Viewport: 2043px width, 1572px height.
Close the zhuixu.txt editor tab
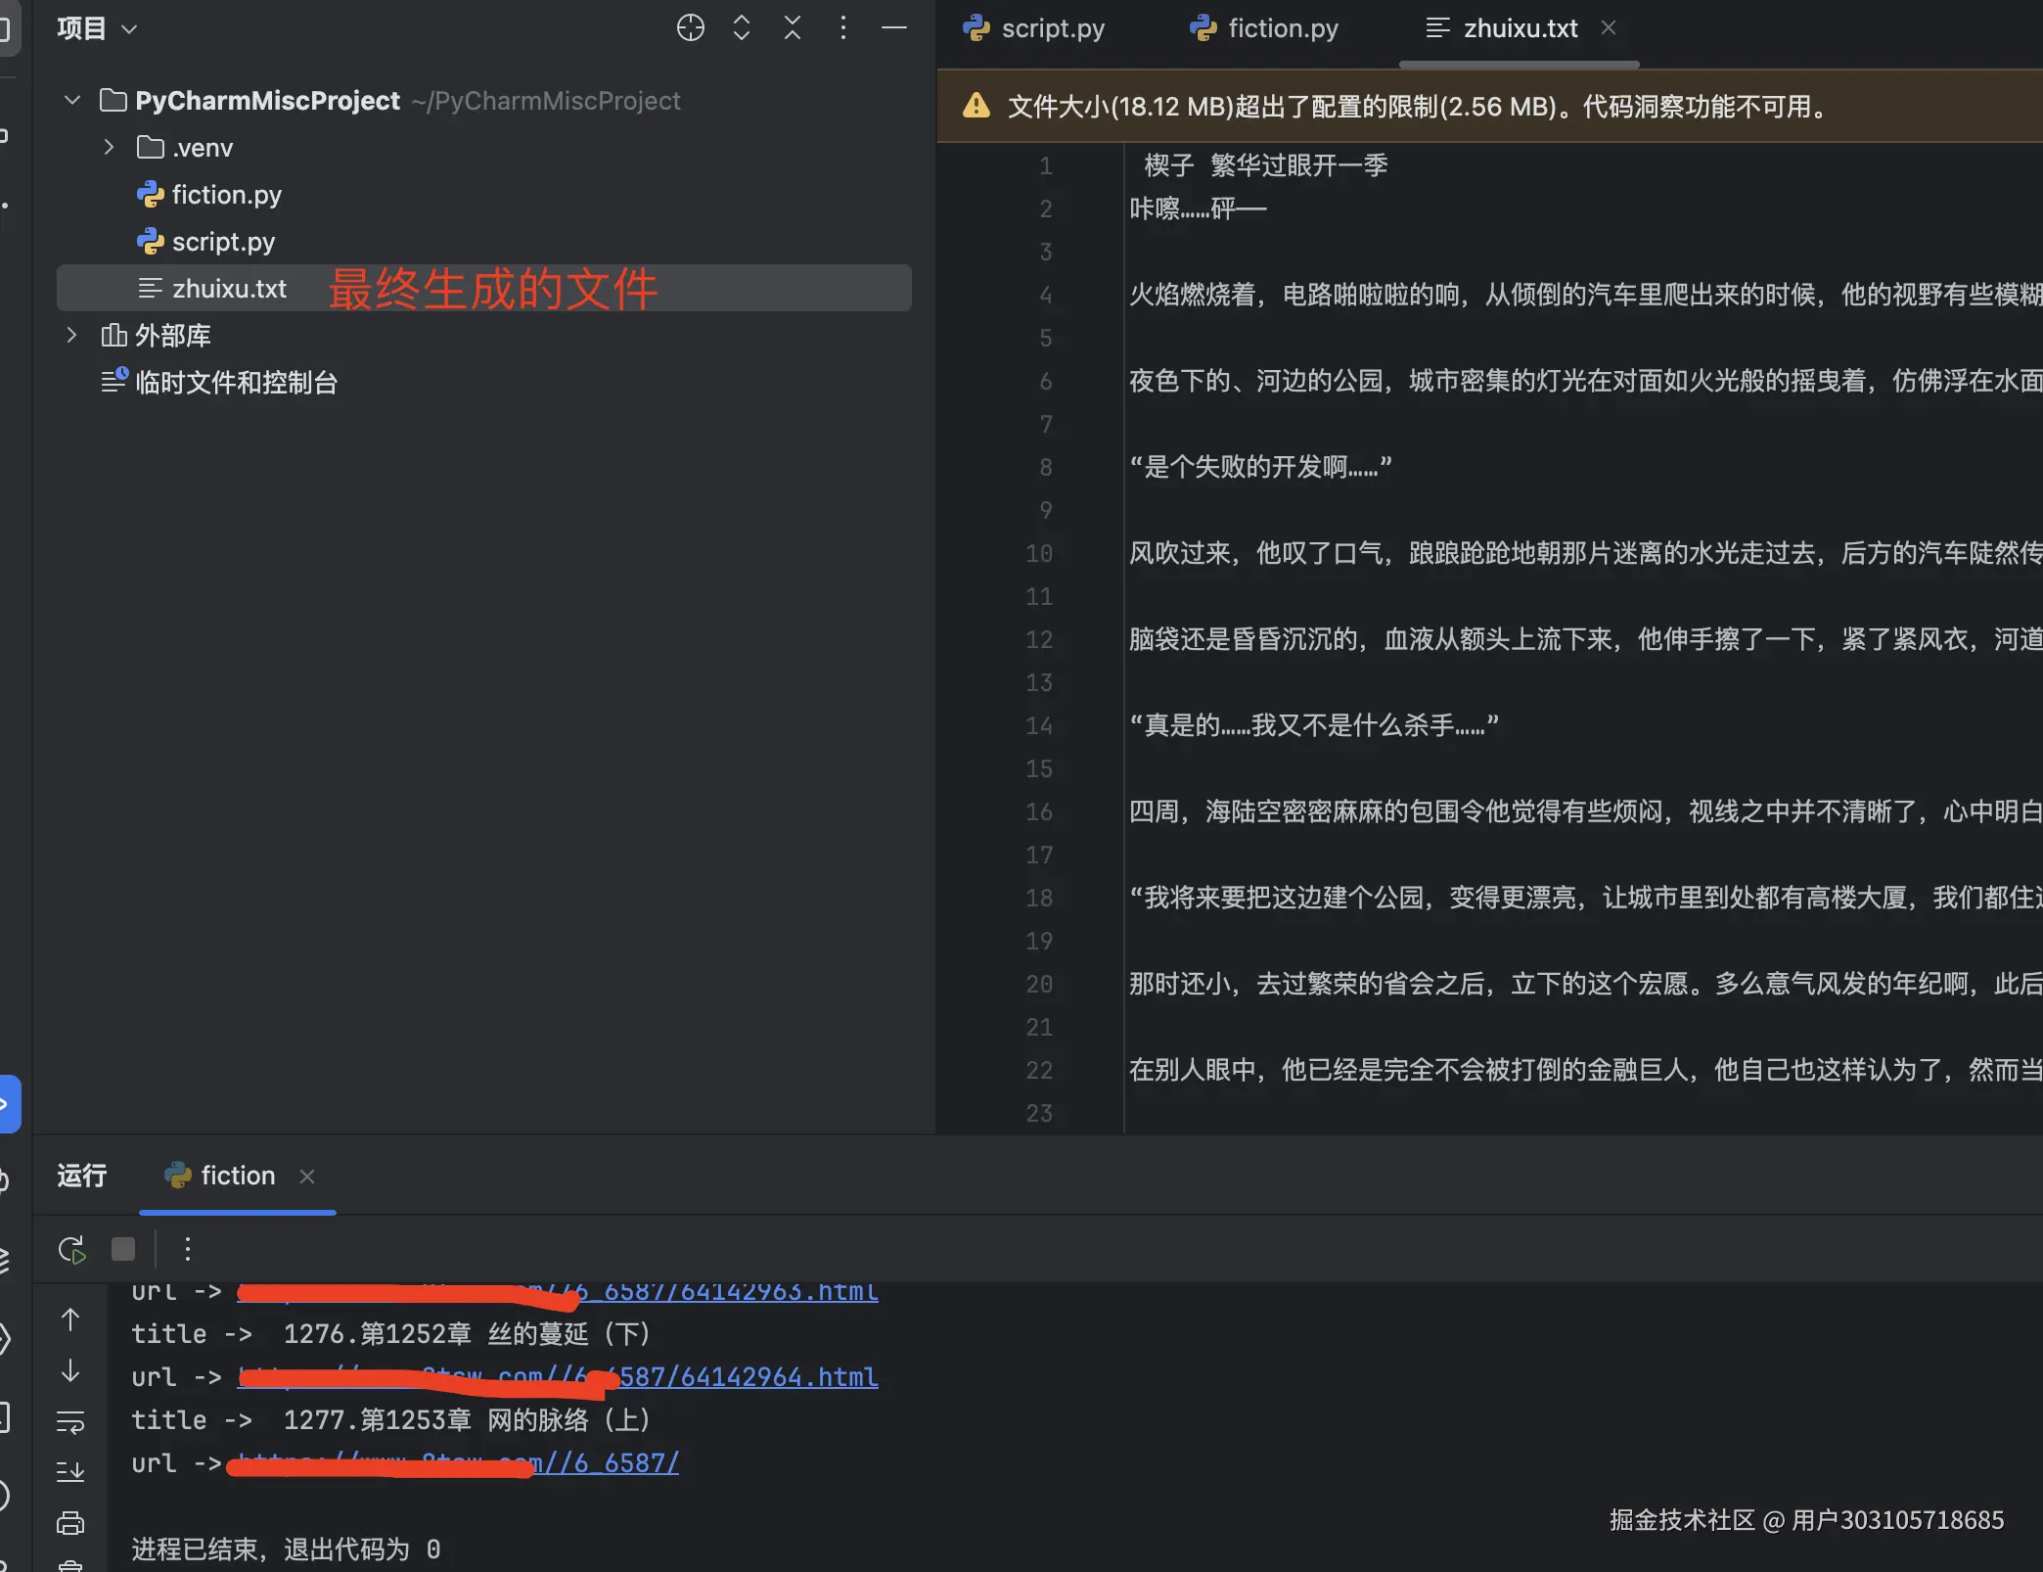(x=1608, y=27)
